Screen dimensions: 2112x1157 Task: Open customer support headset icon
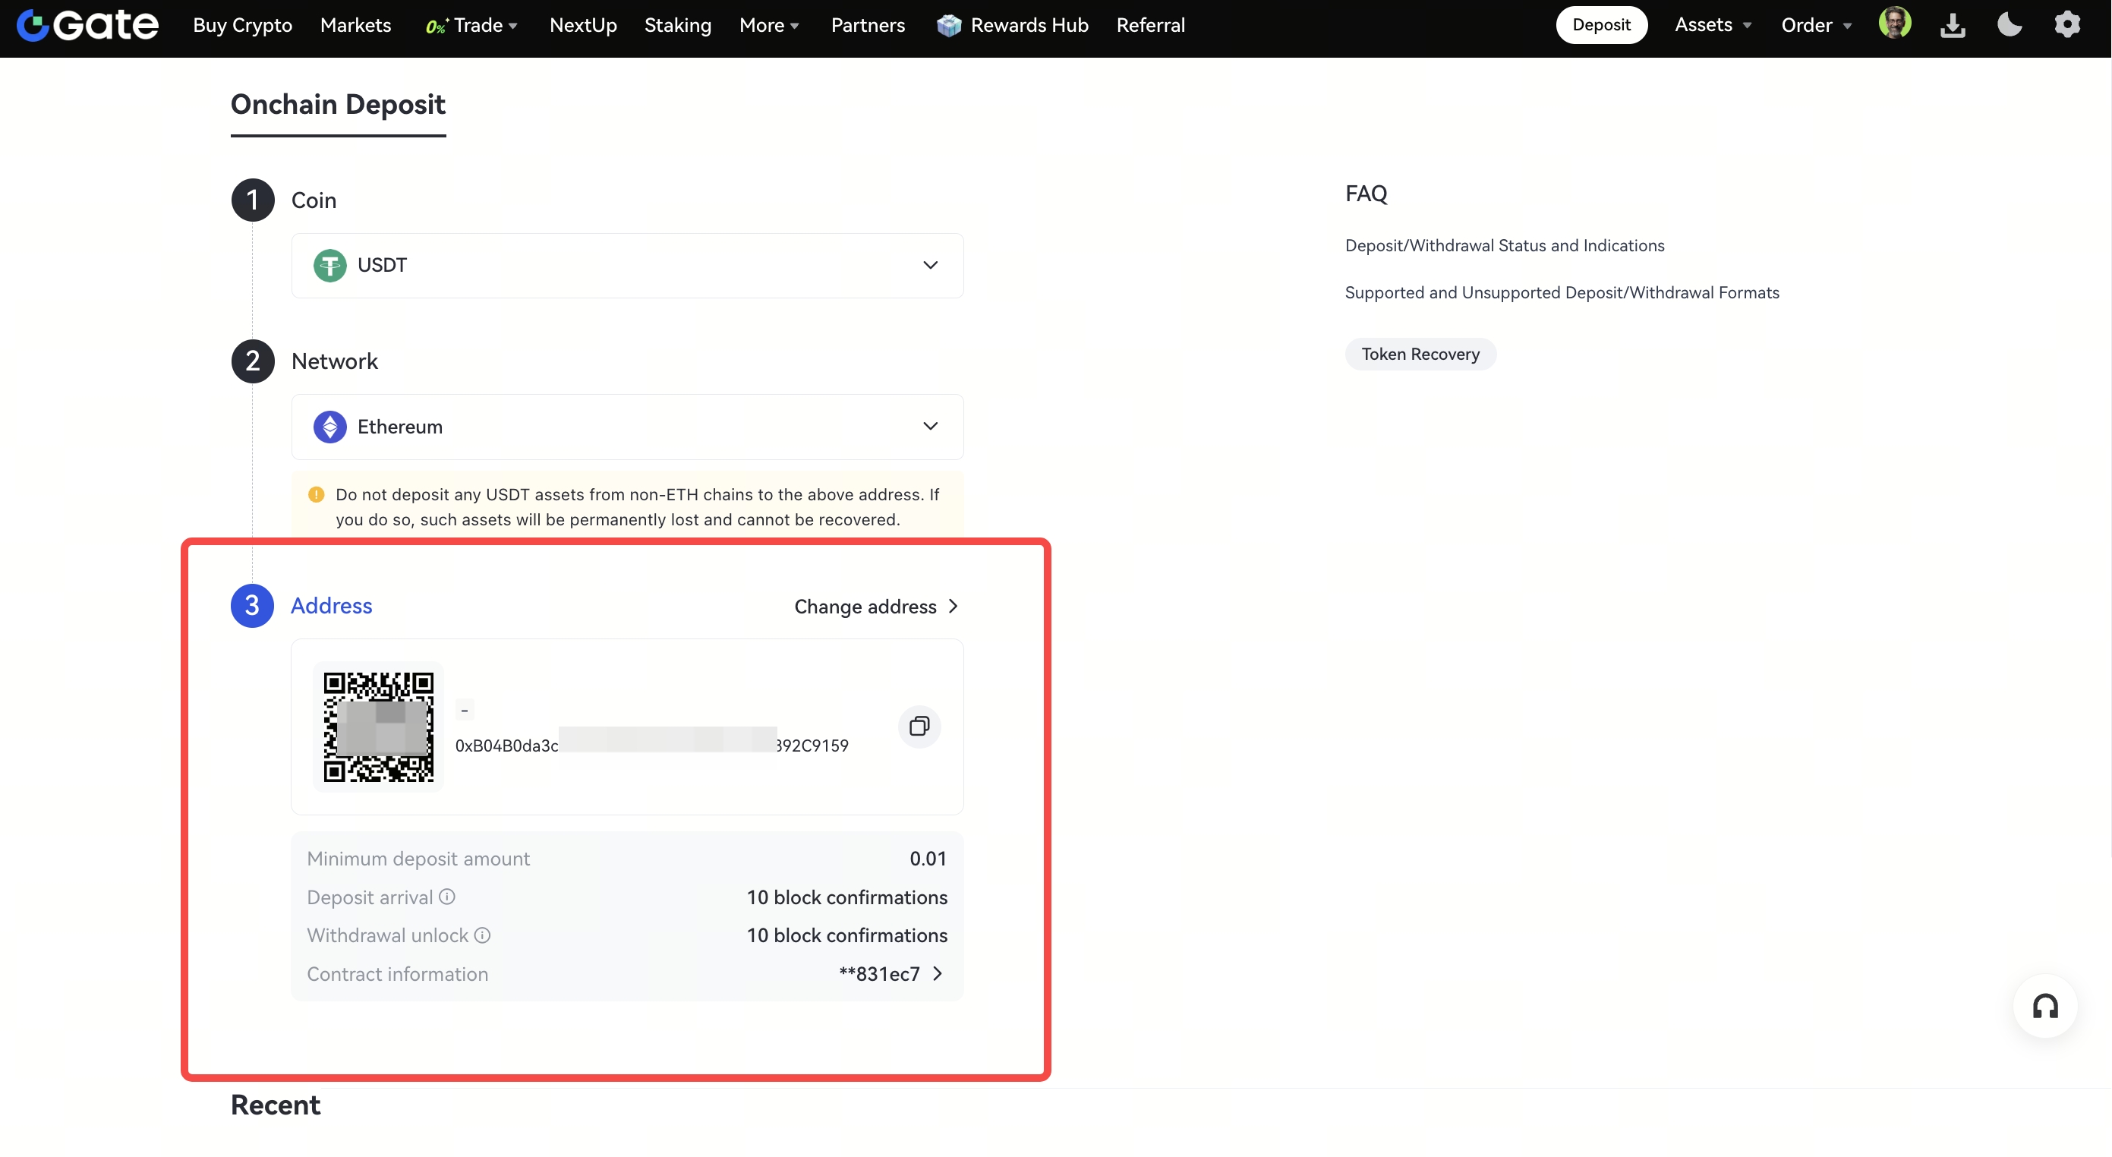(x=2044, y=1005)
